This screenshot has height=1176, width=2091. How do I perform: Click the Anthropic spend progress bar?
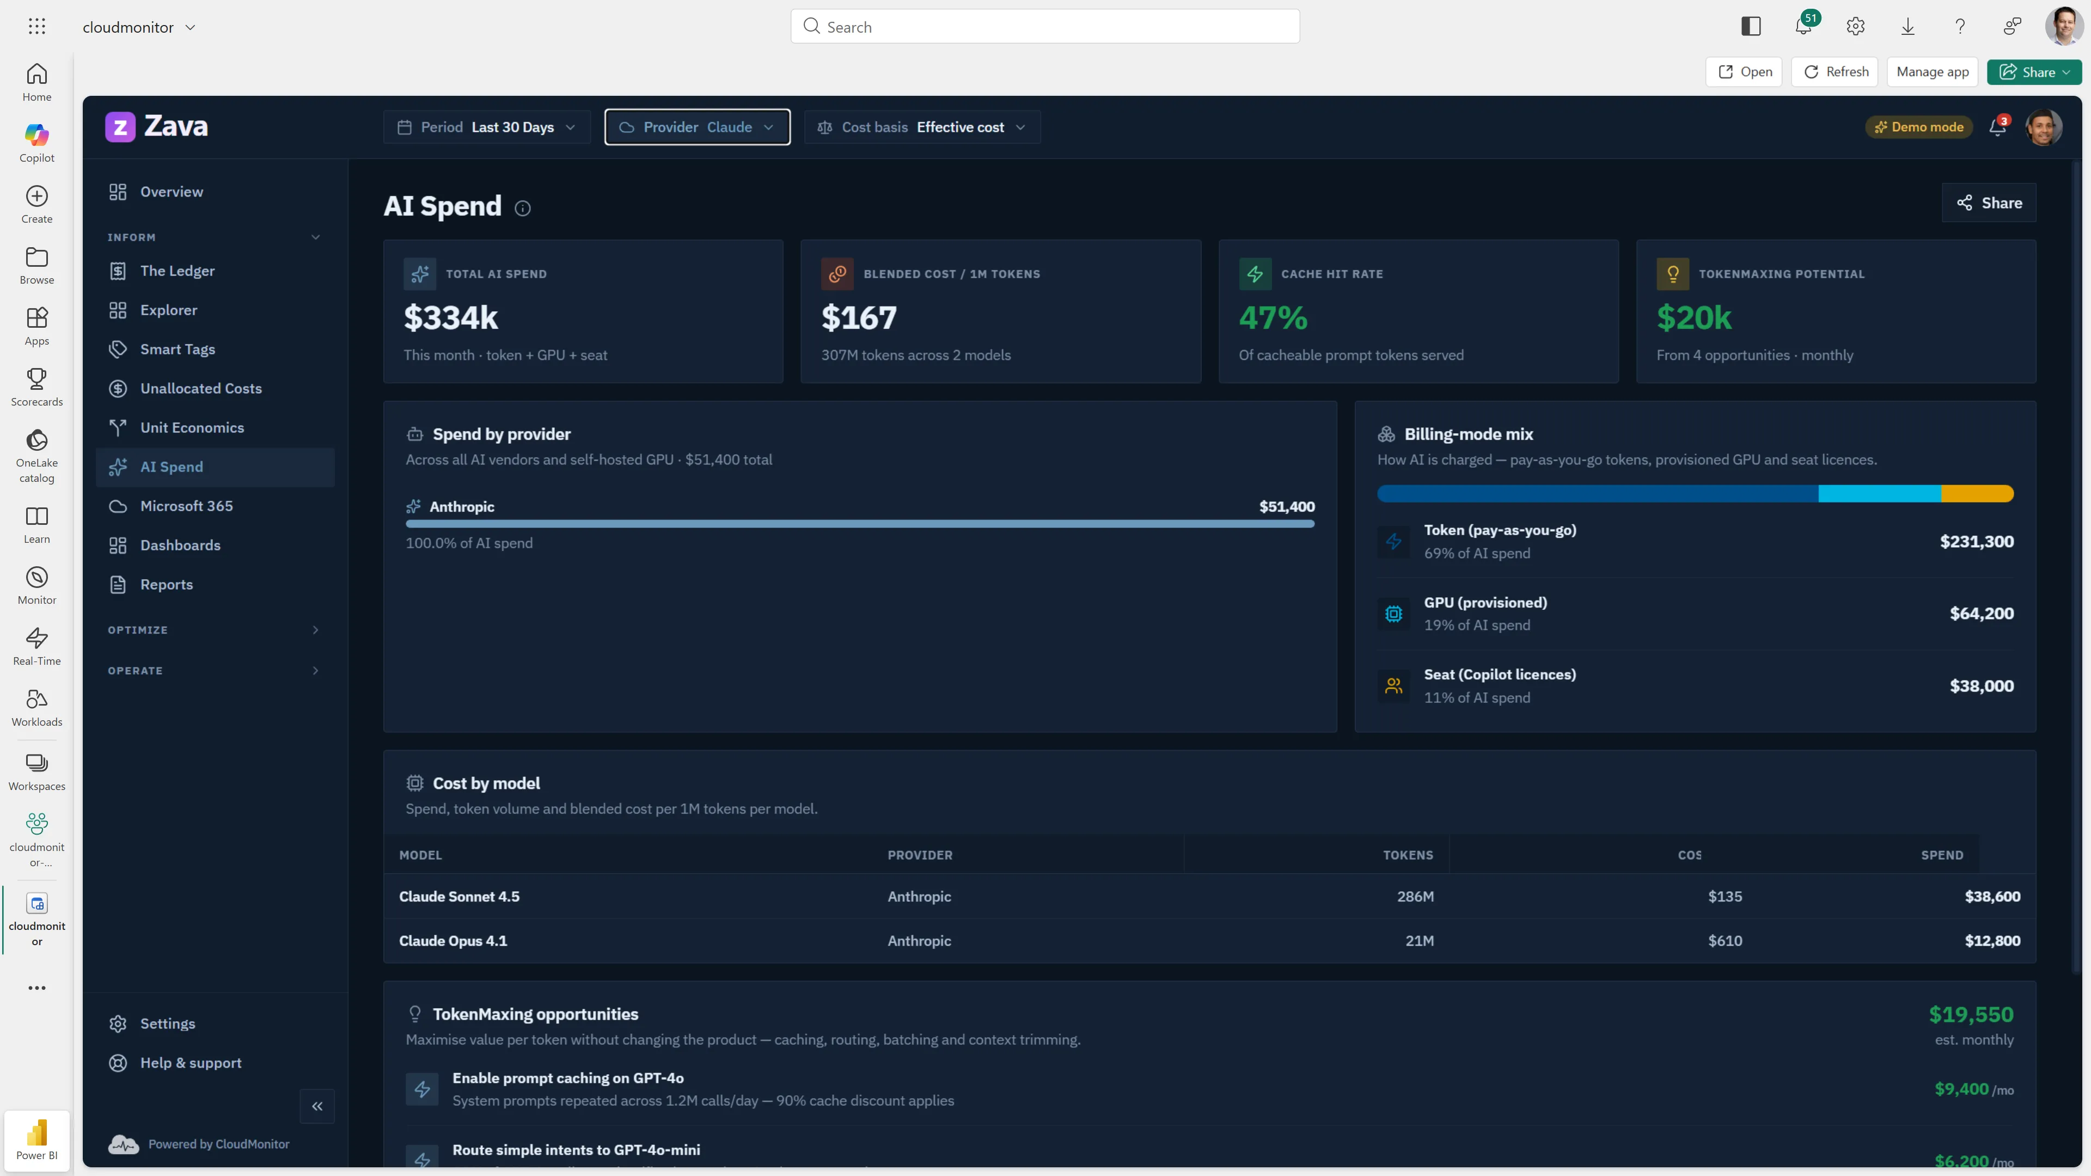(x=860, y=524)
